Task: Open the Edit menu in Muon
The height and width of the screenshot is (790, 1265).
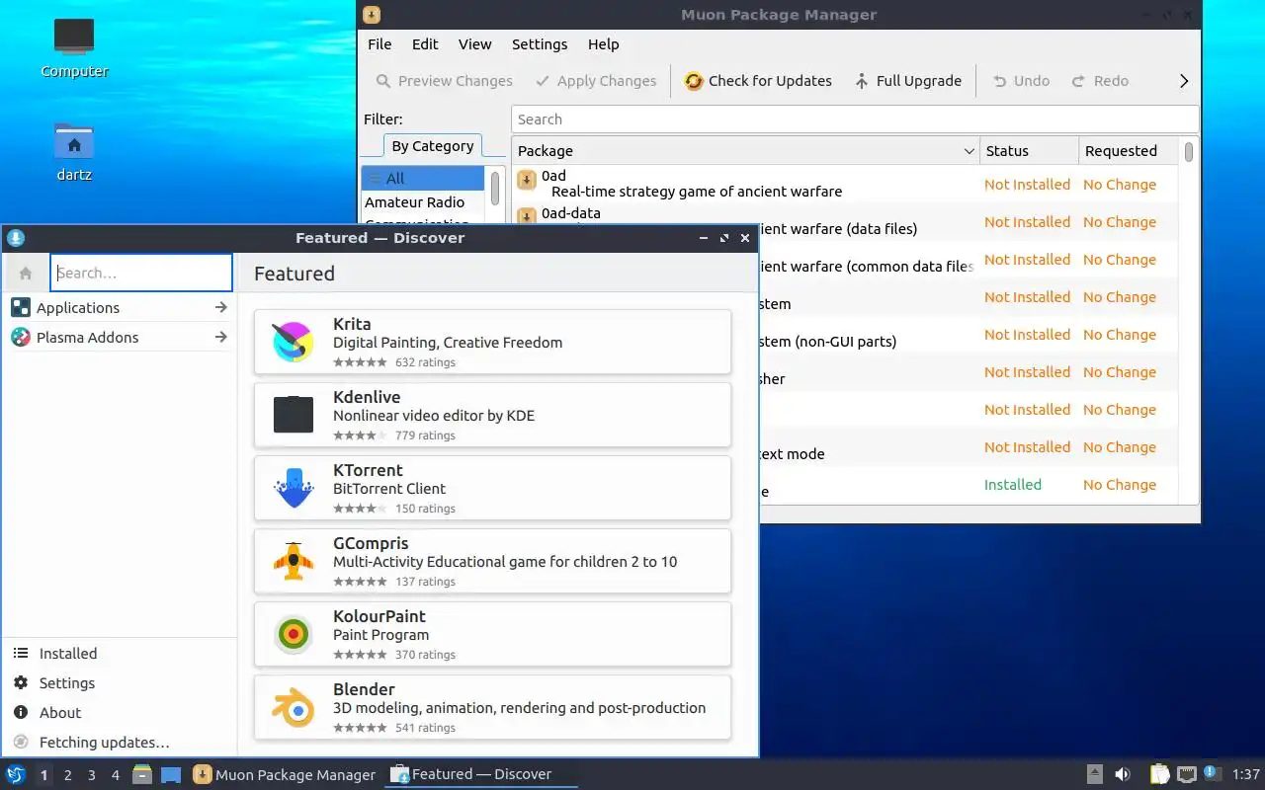Action: [x=425, y=44]
